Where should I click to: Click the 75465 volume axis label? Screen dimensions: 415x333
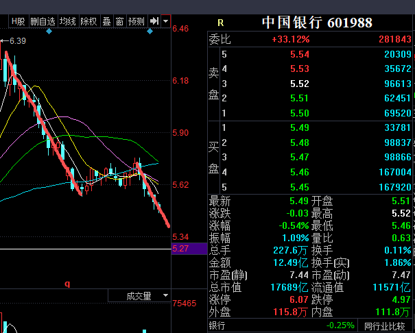(x=185, y=303)
